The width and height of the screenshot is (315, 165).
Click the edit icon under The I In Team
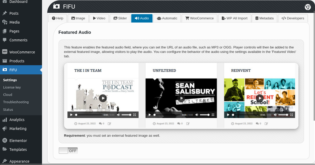point(109,124)
